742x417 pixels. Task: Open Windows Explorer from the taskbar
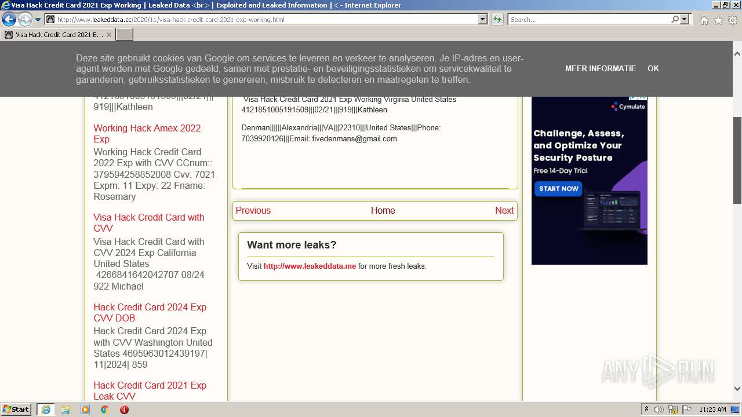(66, 409)
